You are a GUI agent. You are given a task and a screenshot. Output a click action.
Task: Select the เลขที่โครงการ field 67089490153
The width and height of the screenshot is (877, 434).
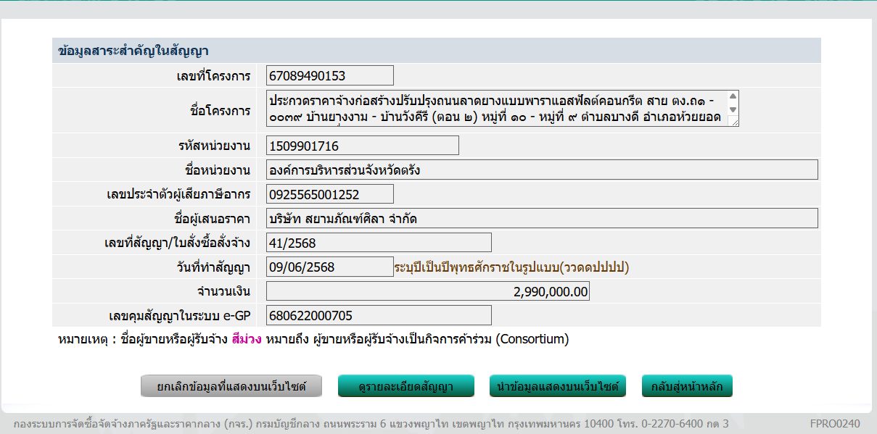330,75
